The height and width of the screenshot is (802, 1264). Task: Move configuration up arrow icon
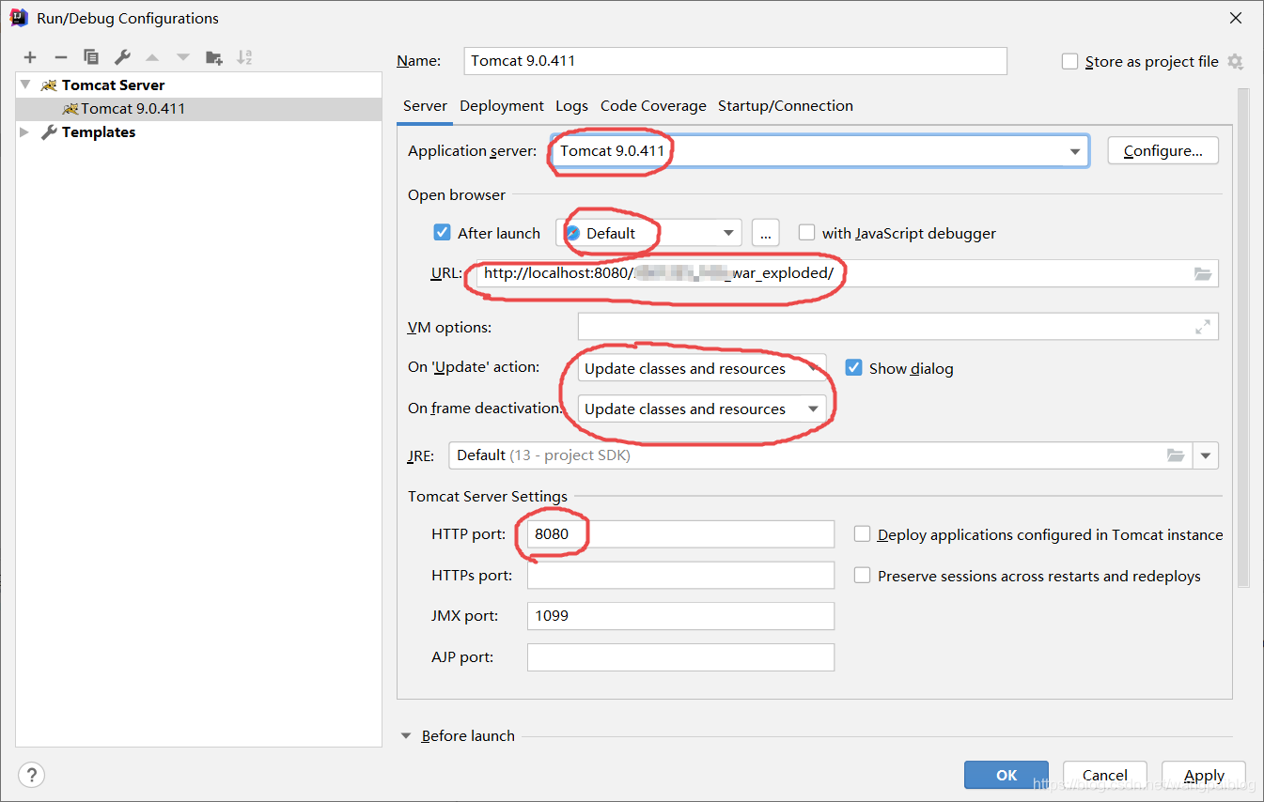point(152,57)
